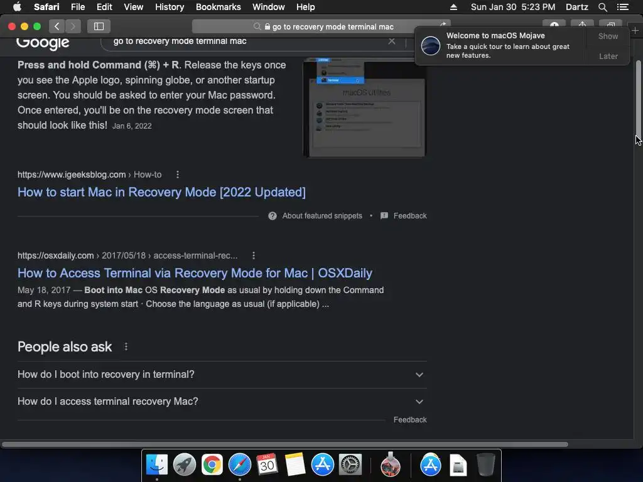Open System Preferences from the Dock

click(x=350, y=465)
